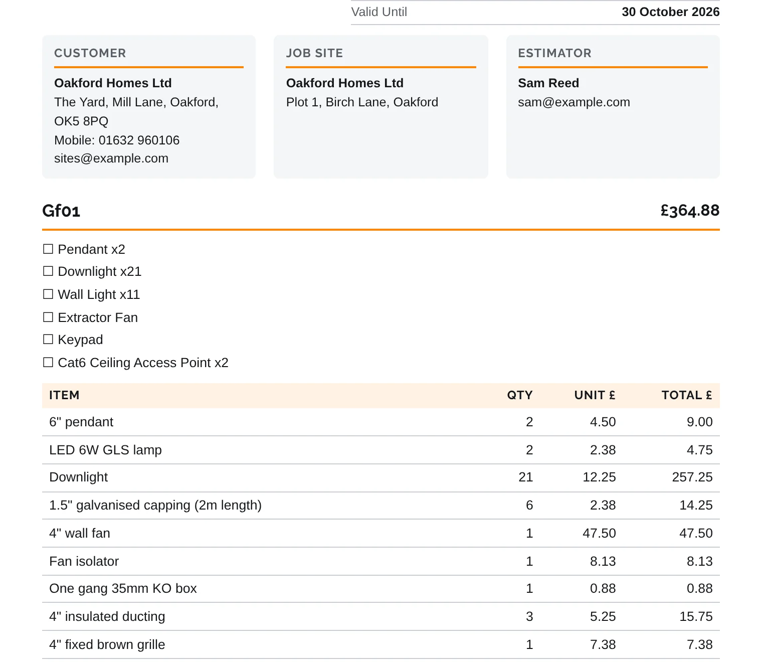The height and width of the screenshot is (662, 762).
Task: Click the Downlight quantity 21
Action: click(525, 477)
